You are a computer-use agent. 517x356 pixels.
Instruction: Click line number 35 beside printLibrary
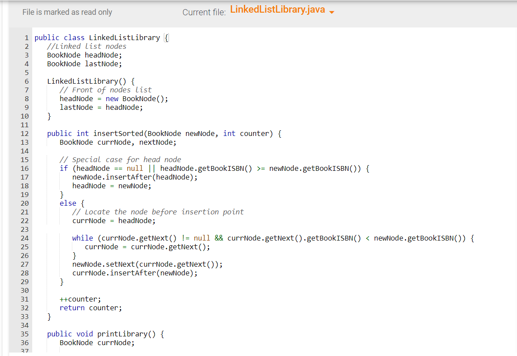tap(25, 334)
